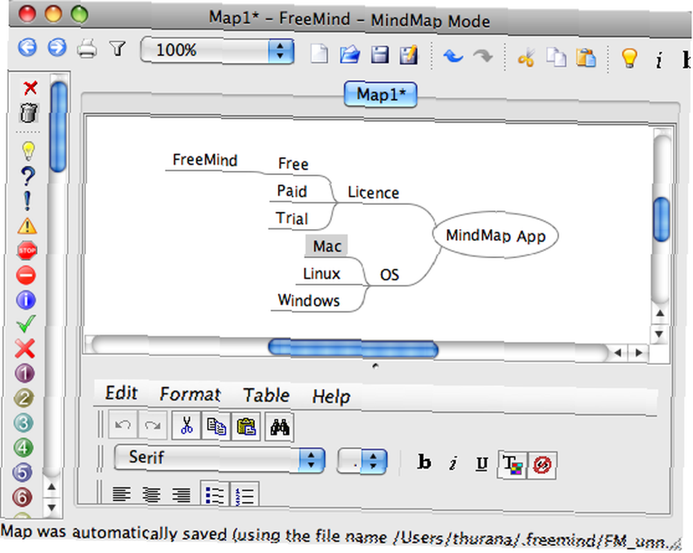693x553 pixels.
Task: Center align the note text
Action: coord(151,495)
